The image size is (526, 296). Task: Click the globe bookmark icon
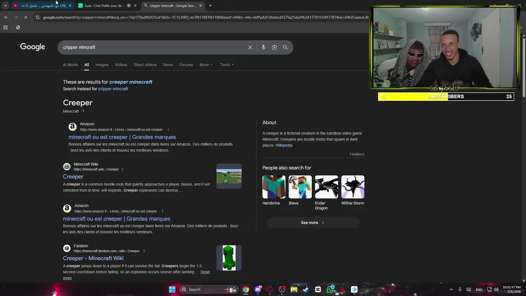pos(18,28)
